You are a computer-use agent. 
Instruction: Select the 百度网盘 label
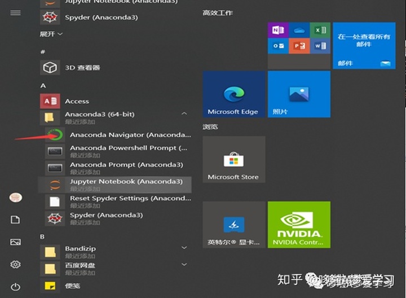[x=80, y=265]
